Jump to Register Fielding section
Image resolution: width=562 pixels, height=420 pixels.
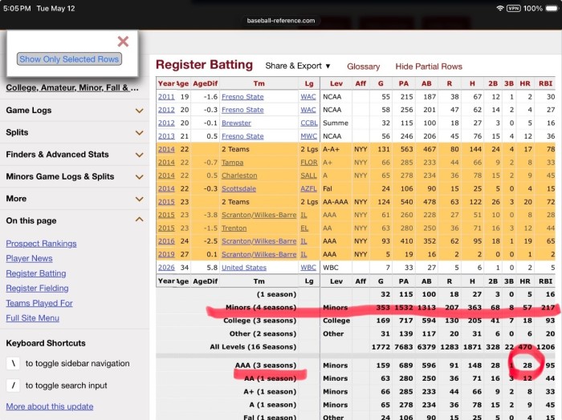(37, 288)
